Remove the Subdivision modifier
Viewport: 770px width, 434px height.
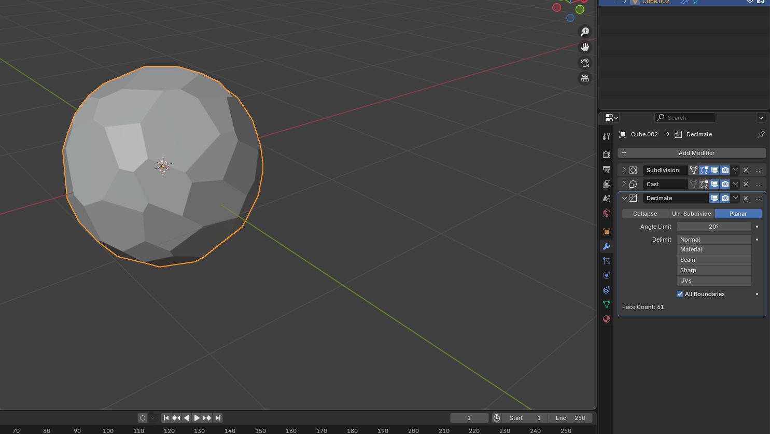tap(746, 170)
